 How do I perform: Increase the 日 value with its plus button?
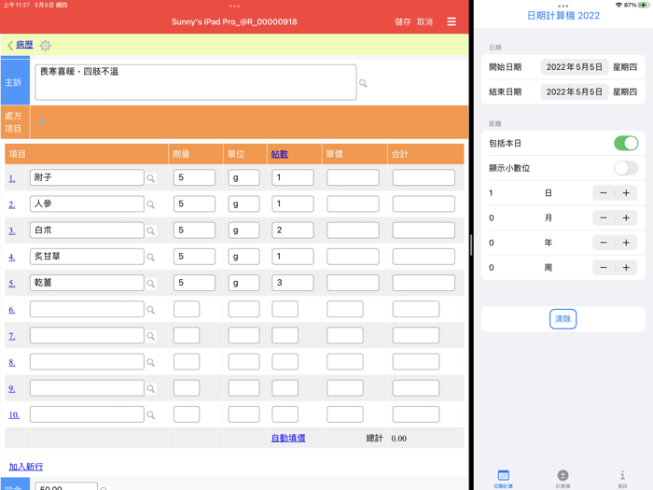pyautogui.click(x=626, y=193)
